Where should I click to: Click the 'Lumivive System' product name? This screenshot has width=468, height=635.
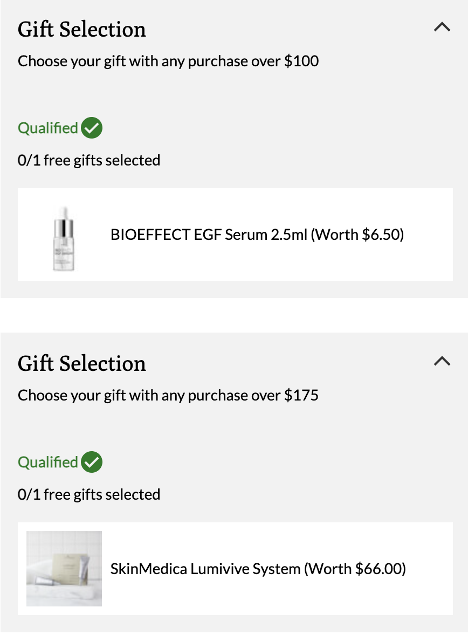pos(245,569)
